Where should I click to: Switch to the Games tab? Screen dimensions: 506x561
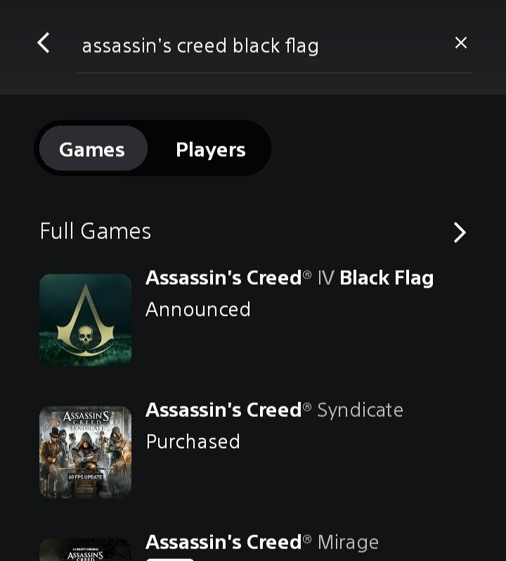[93, 148]
